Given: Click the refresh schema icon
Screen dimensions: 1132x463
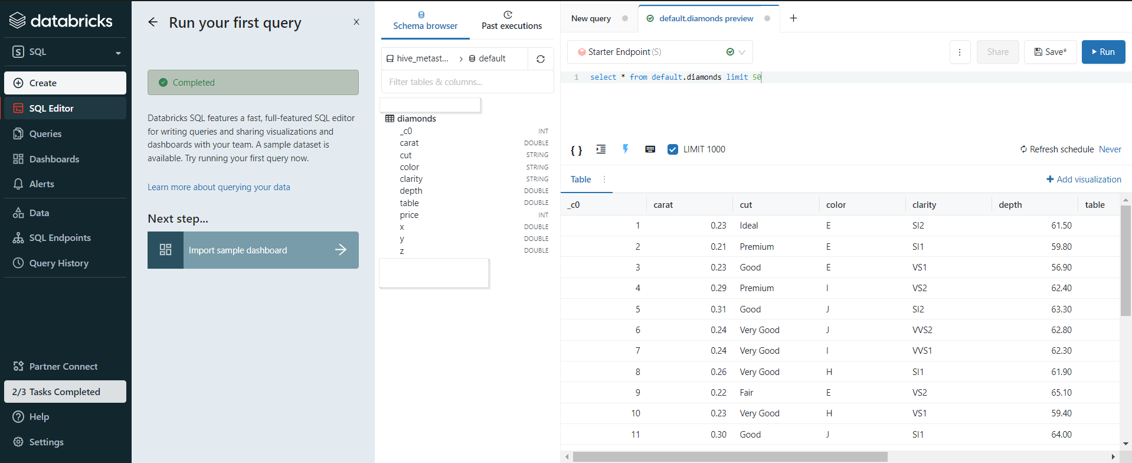Looking at the screenshot, I should pyautogui.click(x=541, y=59).
